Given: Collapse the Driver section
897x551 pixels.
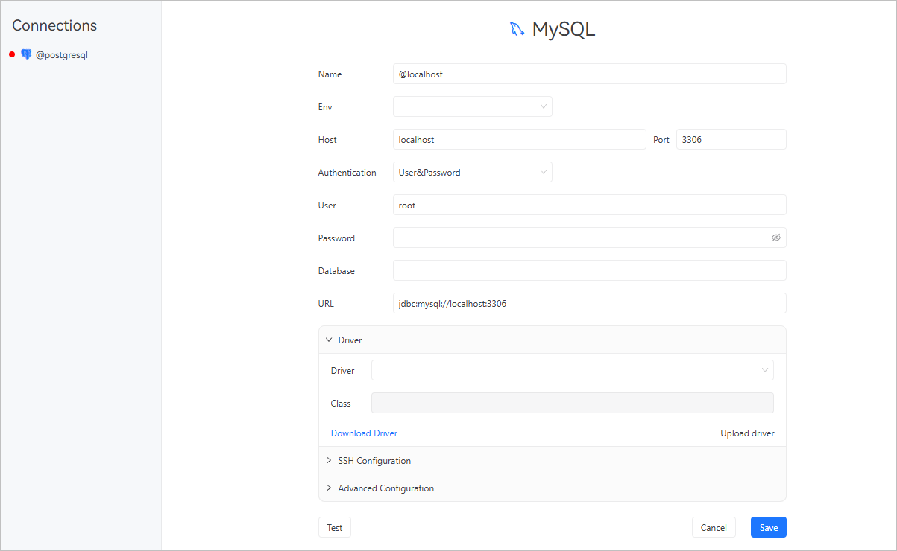Looking at the screenshot, I should pos(553,340).
